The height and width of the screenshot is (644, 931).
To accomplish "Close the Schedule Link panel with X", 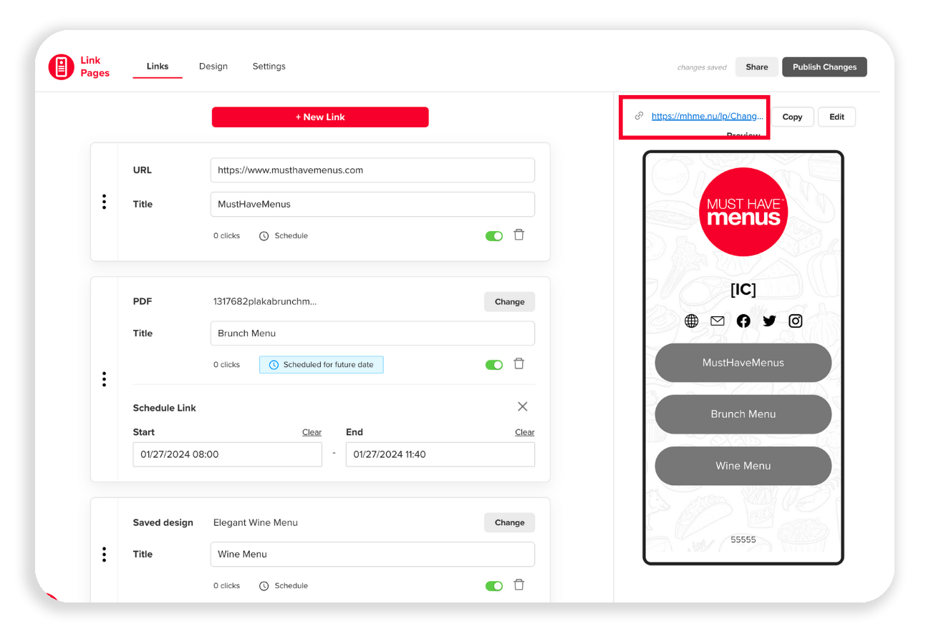I will point(523,406).
